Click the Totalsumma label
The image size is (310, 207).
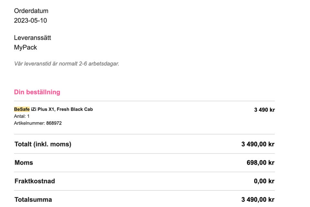click(x=33, y=200)
